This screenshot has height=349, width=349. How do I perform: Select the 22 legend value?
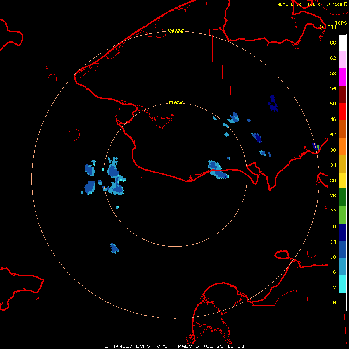333,211
